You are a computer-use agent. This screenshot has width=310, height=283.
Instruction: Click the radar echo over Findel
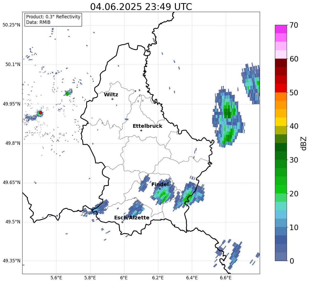coord(163,192)
